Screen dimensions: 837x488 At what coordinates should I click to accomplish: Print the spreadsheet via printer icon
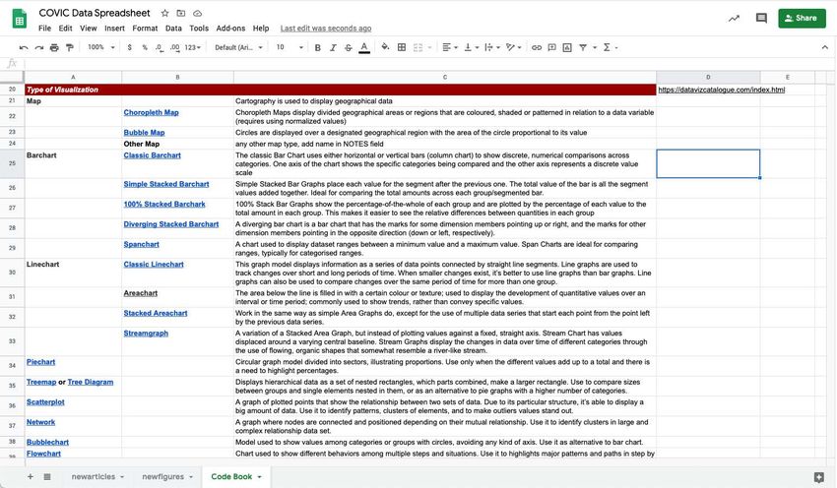[x=54, y=47]
